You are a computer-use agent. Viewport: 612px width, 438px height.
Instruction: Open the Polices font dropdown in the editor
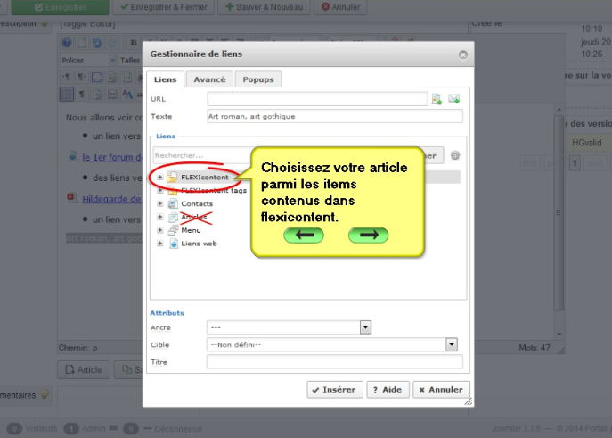point(88,60)
